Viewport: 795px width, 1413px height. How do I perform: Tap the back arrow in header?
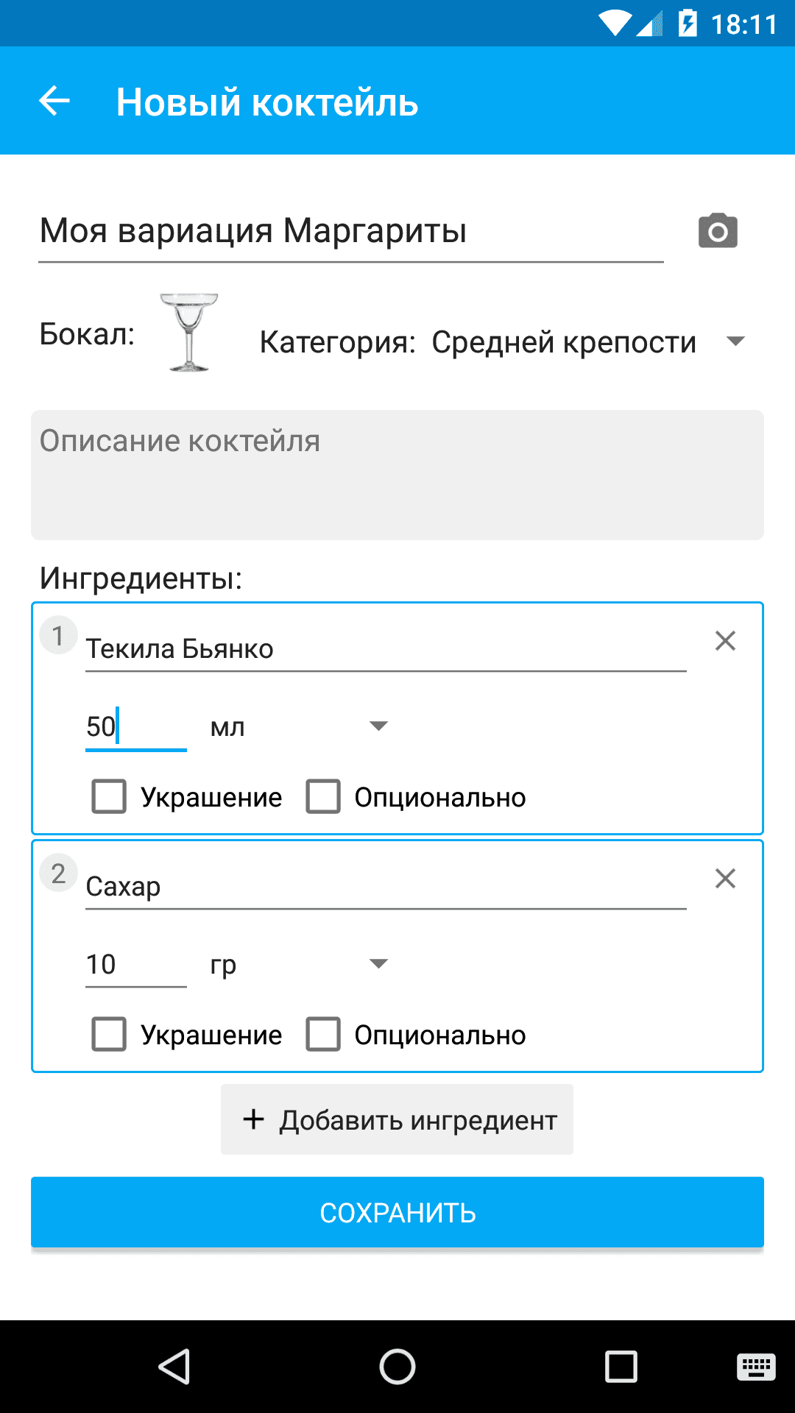54,102
